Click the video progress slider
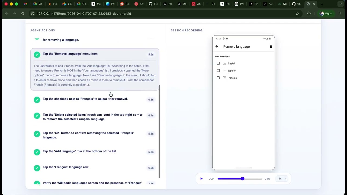 click(240, 179)
